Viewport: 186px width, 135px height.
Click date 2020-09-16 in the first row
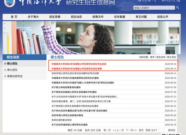click(170, 64)
